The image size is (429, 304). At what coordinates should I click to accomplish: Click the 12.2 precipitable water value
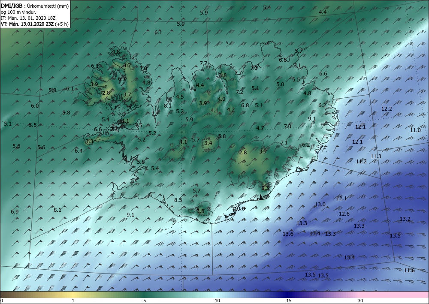pyautogui.click(x=387, y=109)
